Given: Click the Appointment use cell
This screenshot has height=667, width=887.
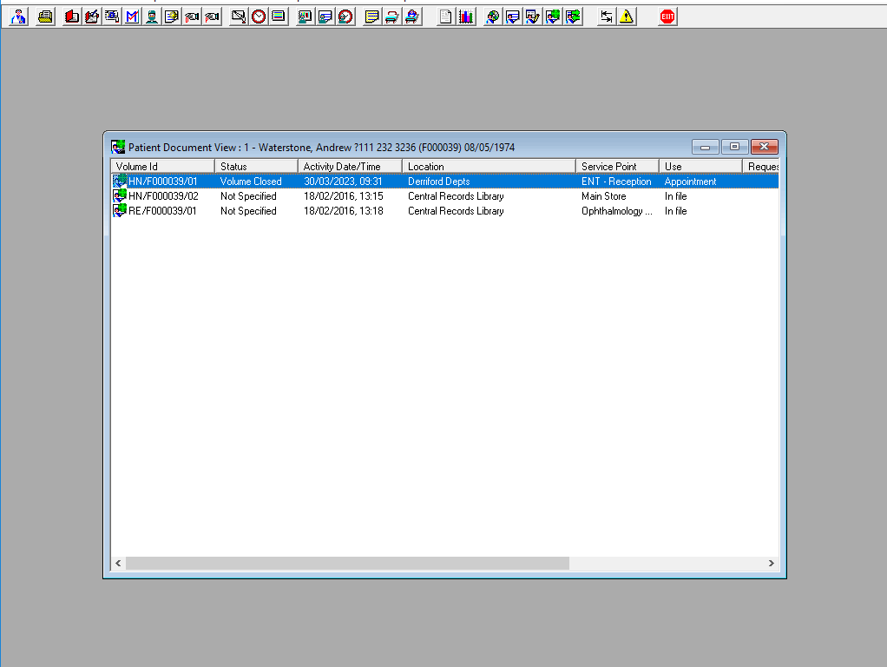Looking at the screenshot, I should (690, 182).
